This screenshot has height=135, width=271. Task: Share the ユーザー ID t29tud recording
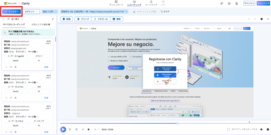(x=11, y=132)
